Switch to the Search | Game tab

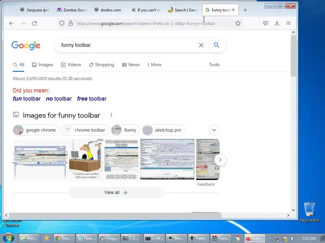pyautogui.click(x=183, y=10)
